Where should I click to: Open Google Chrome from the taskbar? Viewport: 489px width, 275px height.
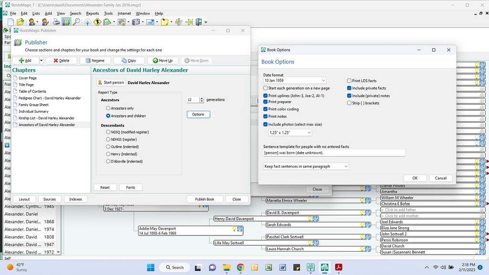point(240,267)
